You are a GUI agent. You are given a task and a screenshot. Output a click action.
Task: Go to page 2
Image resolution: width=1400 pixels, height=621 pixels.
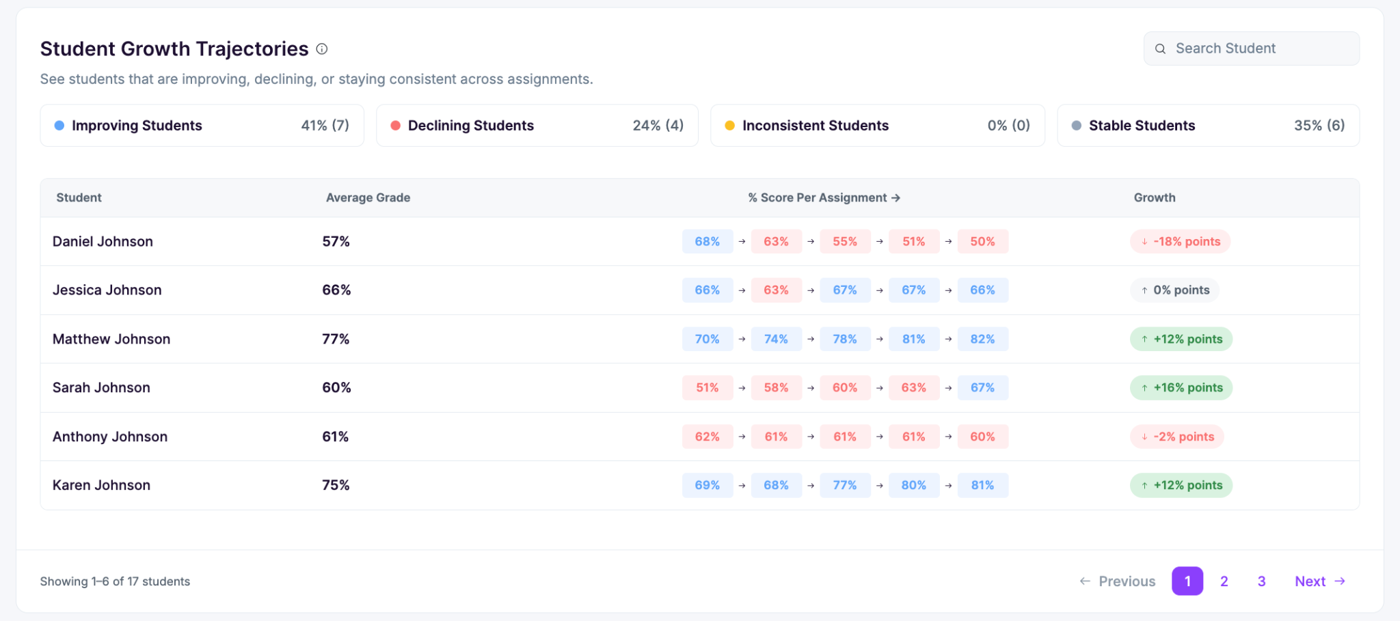point(1224,581)
